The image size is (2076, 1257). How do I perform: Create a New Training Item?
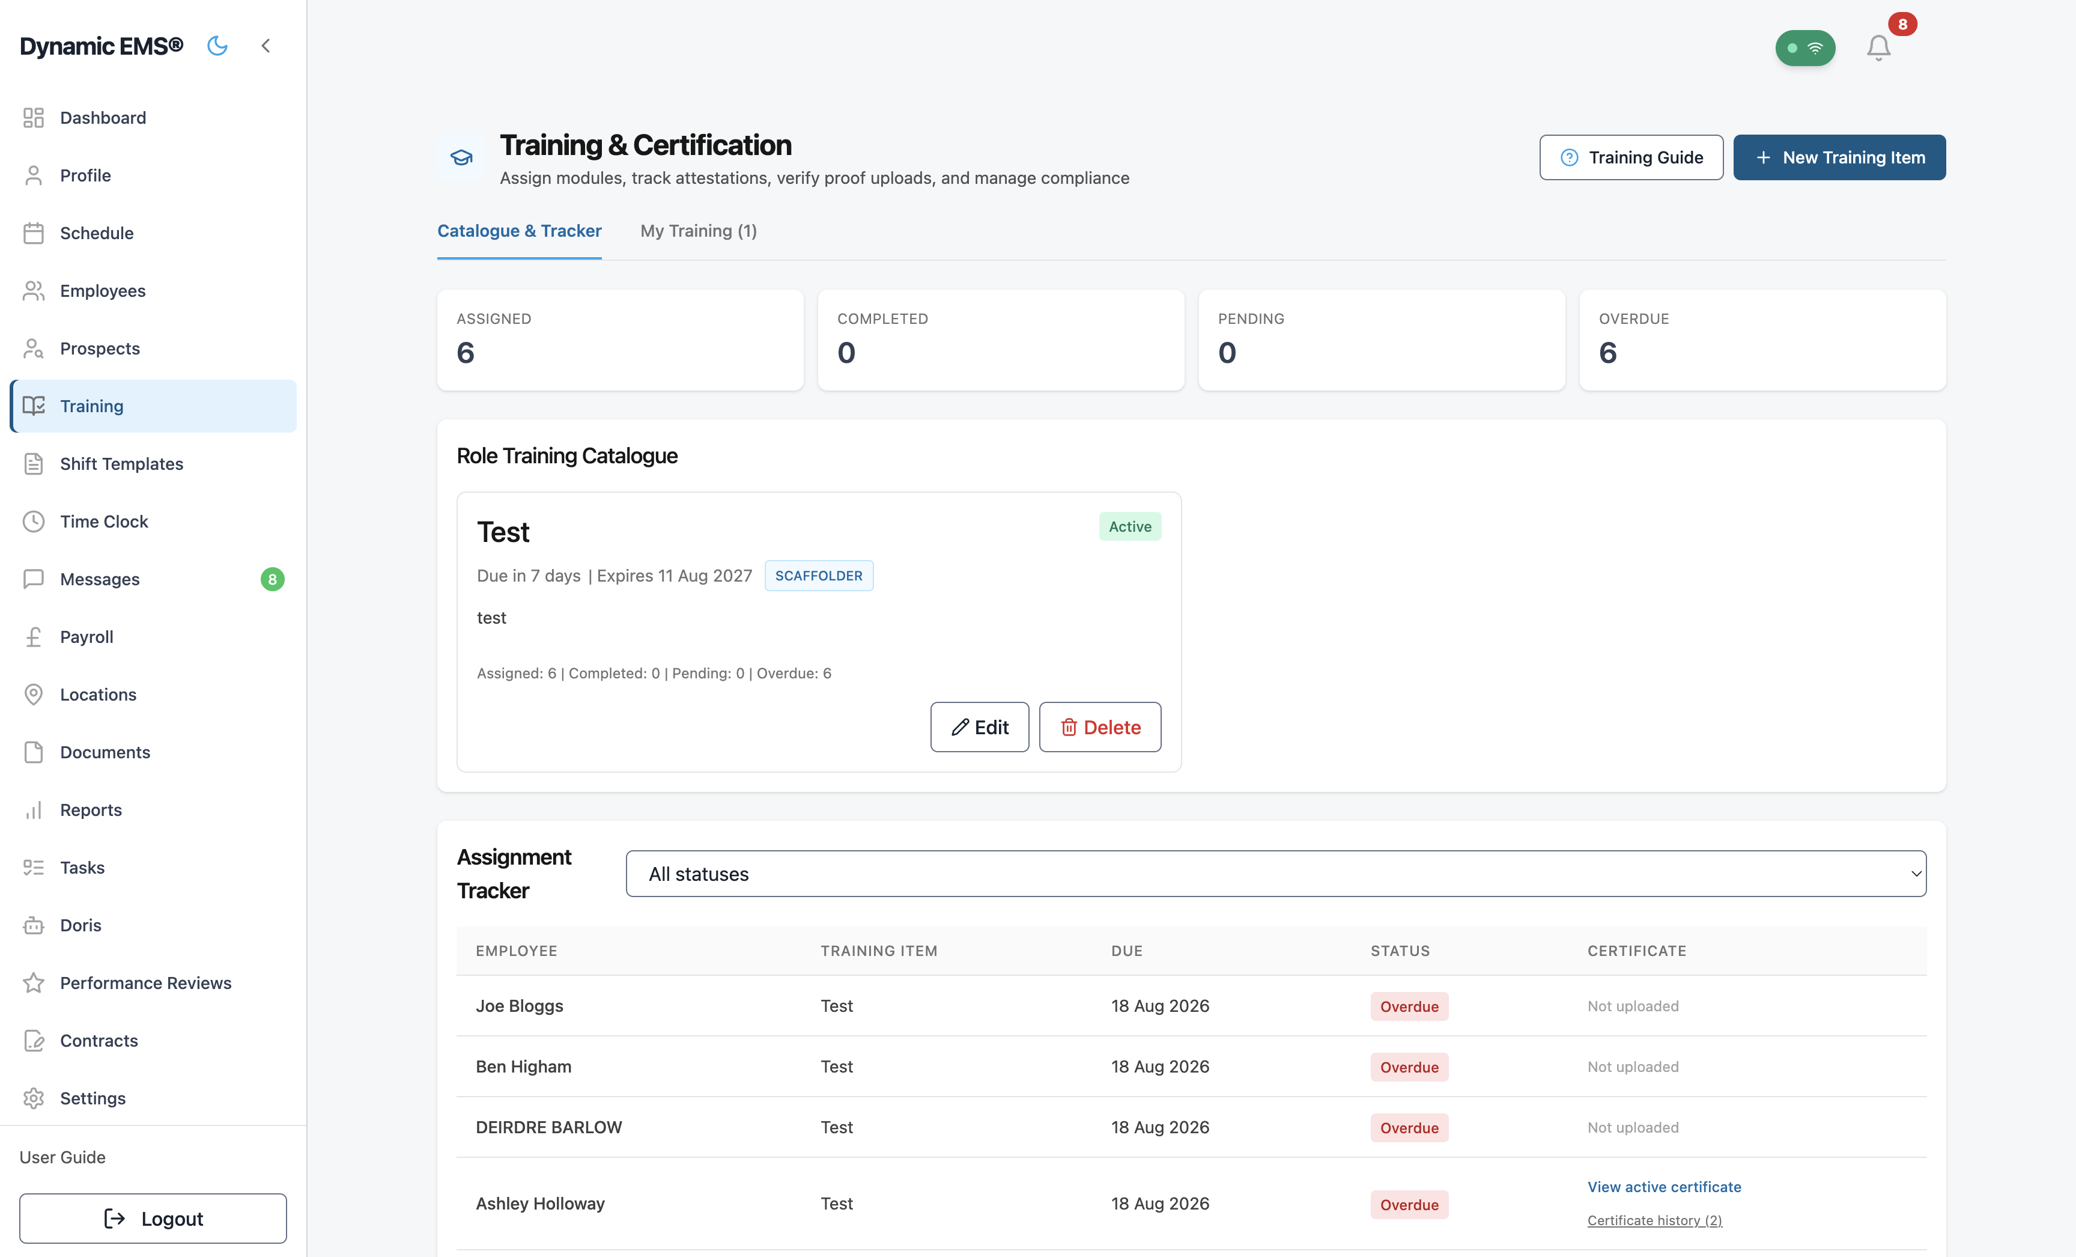click(x=1839, y=157)
